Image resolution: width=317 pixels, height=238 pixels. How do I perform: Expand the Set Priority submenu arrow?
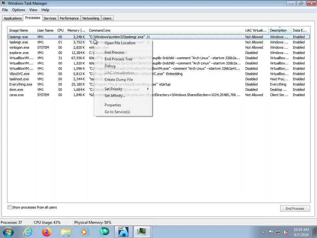tap(148, 89)
